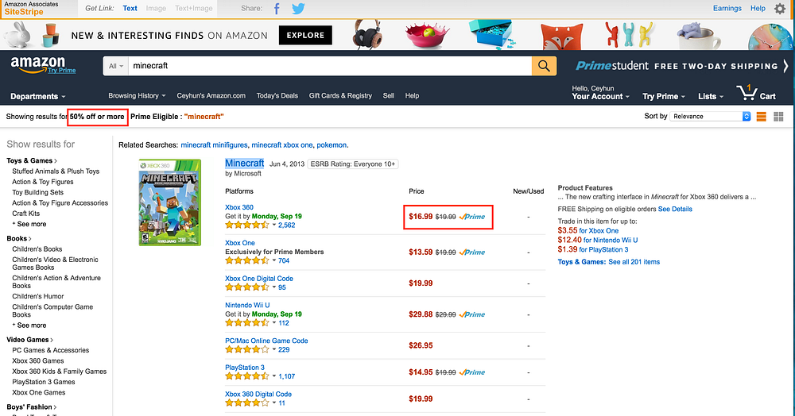Click the search field containing minecraft
The width and height of the screenshot is (795, 416).
[x=330, y=66]
